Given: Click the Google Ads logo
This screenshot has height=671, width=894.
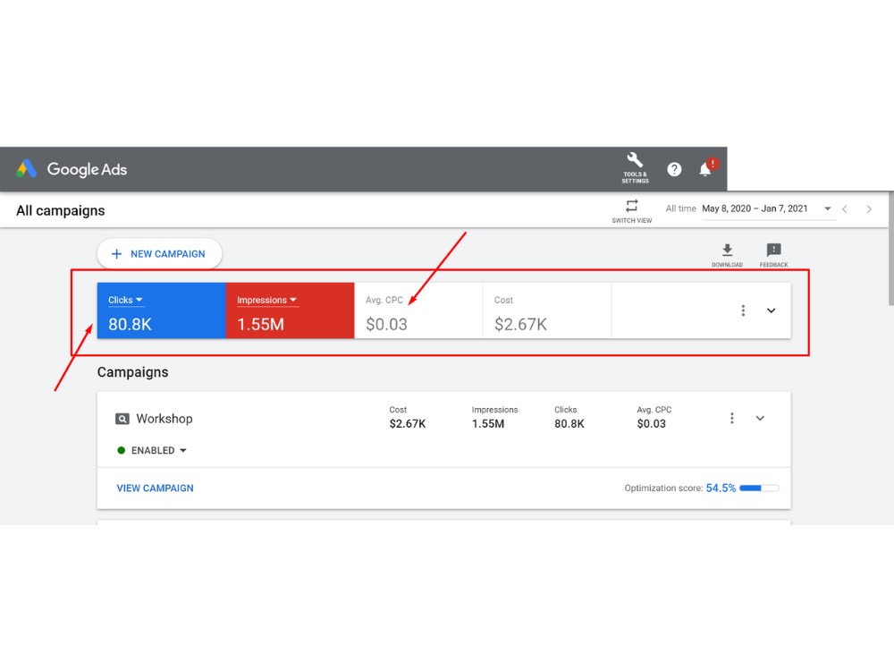Looking at the screenshot, I should pos(72,169).
